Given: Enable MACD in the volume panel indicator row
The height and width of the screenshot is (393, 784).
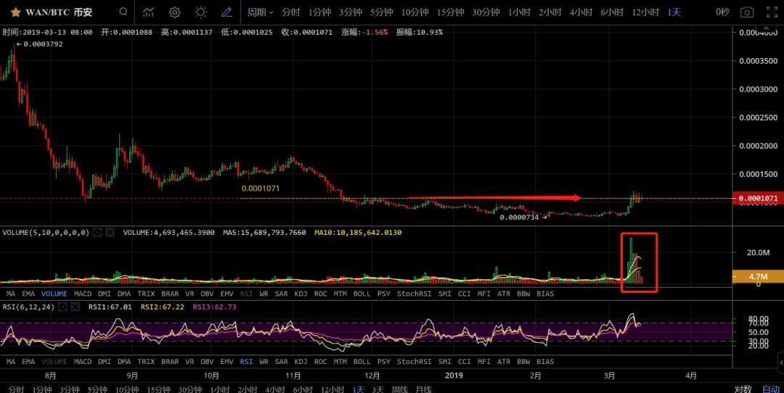Looking at the screenshot, I should click(x=83, y=294).
